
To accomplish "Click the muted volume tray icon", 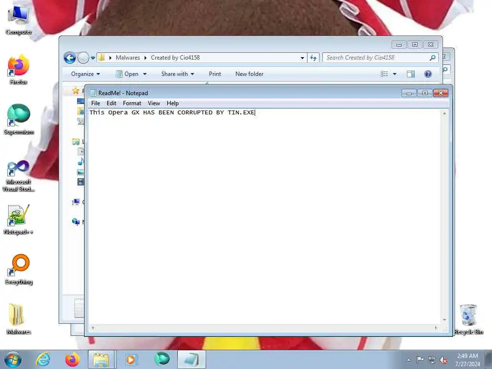I will tap(443, 360).
